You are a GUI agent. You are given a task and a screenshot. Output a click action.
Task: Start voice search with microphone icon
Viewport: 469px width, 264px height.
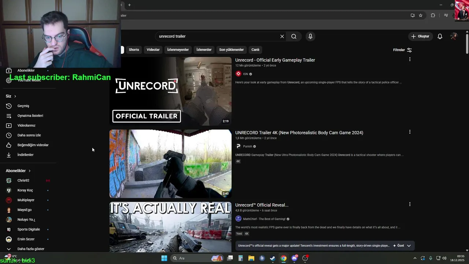coord(310,36)
